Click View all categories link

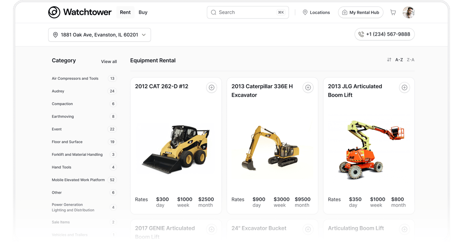click(x=109, y=61)
